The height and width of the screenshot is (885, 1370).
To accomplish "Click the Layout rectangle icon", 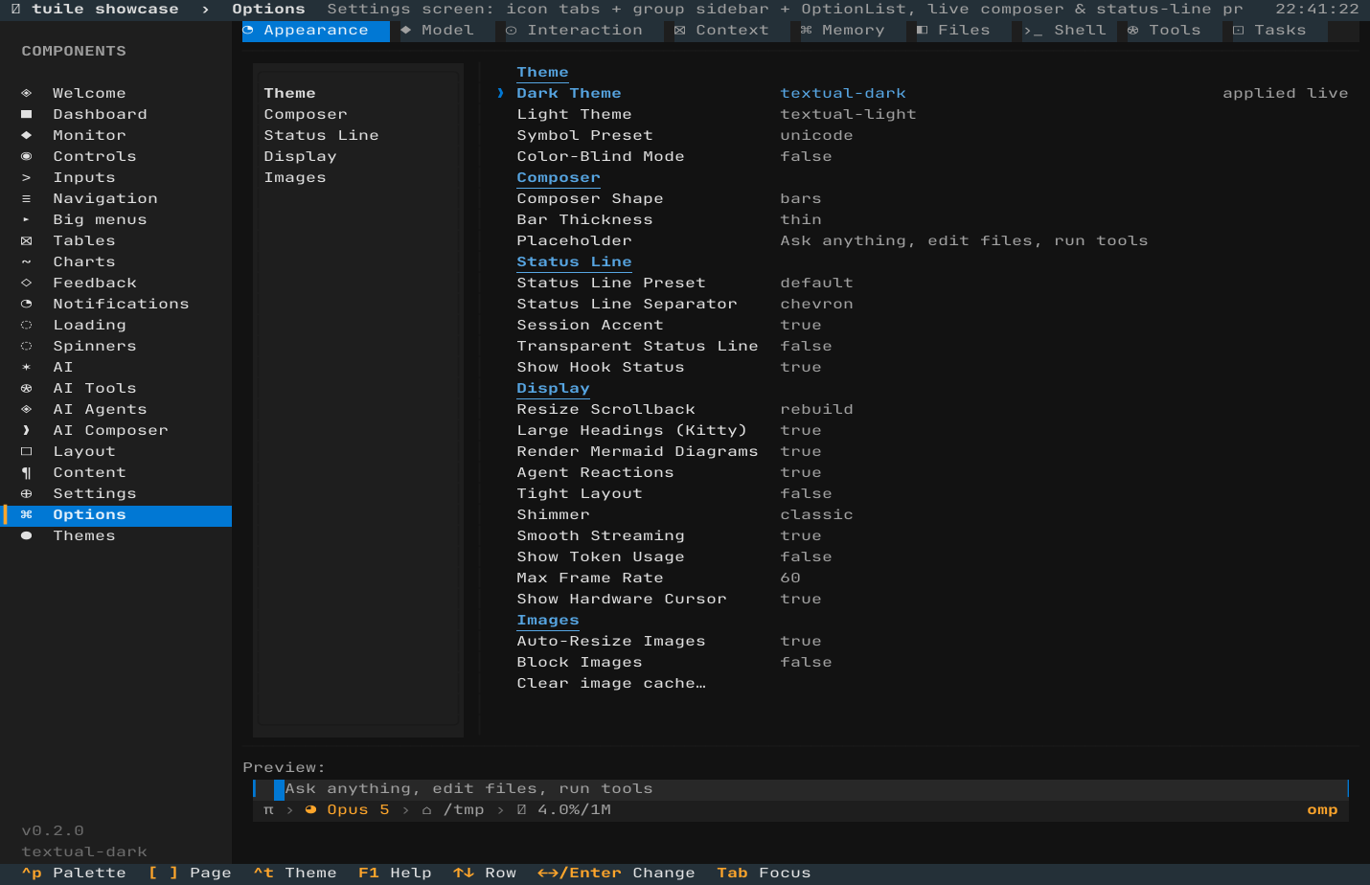I will (26, 451).
